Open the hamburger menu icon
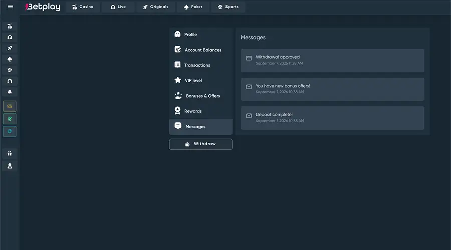Image resolution: width=451 pixels, height=250 pixels. click(10, 7)
